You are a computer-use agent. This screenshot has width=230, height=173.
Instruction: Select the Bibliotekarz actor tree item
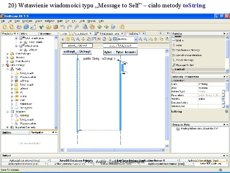point(26,104)
